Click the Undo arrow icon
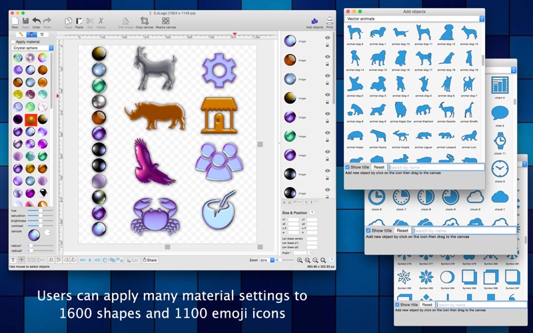The width and height of the screenshot is (533, 333). click(37, 21)
